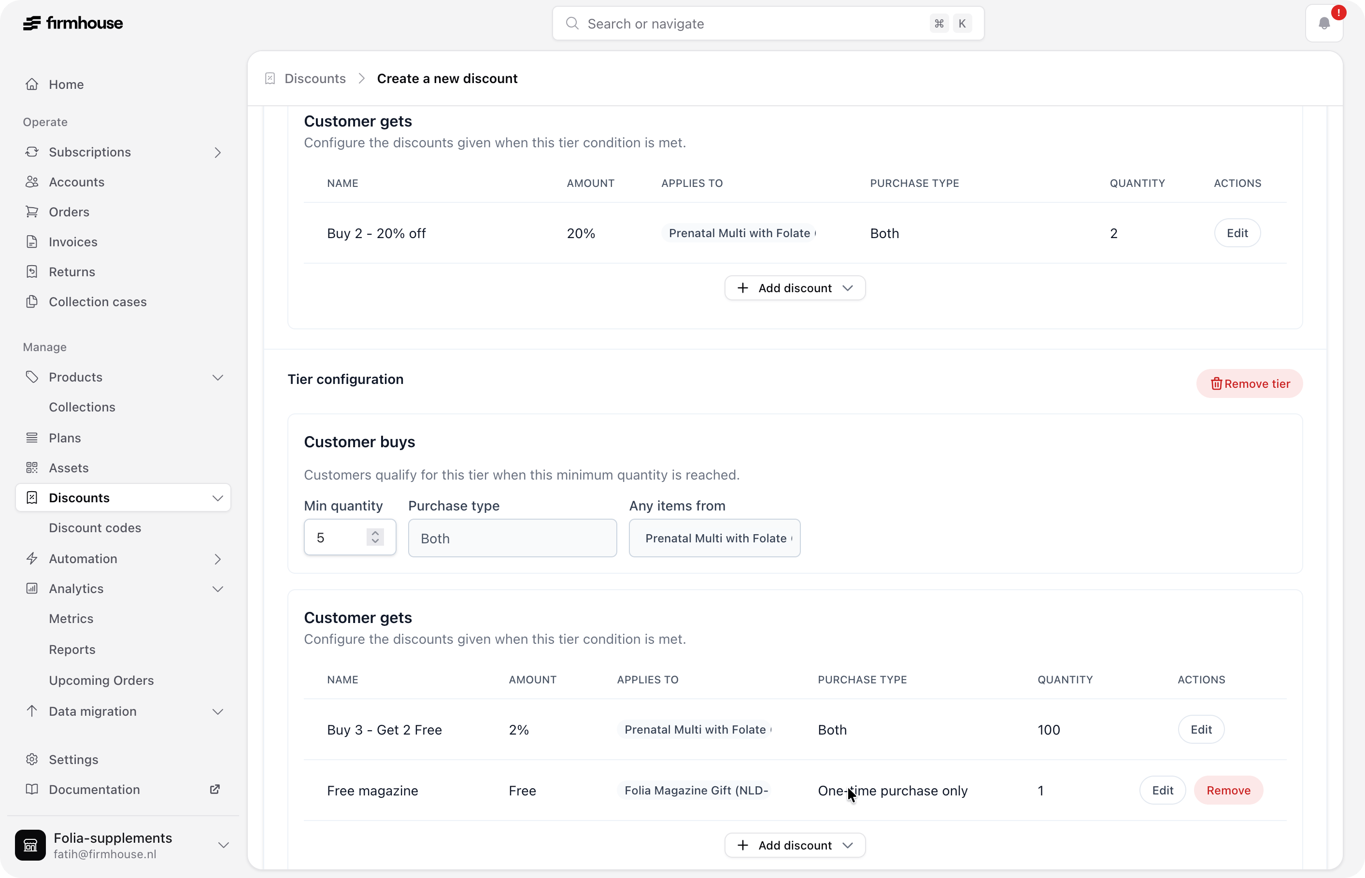The image size is (1365, 878).
Task: Click the Automation lightning icon
Action: tap(32, 559)
